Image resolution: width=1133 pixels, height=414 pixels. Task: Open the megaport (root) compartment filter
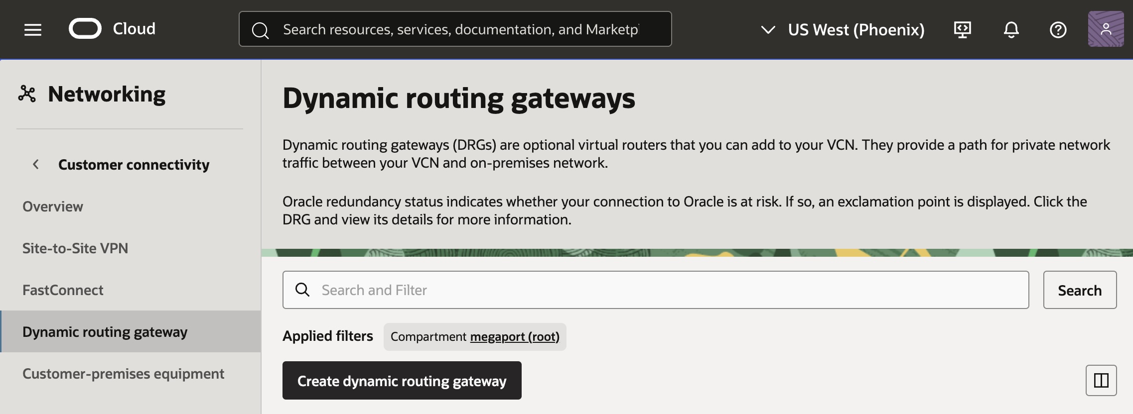[515, 337]
